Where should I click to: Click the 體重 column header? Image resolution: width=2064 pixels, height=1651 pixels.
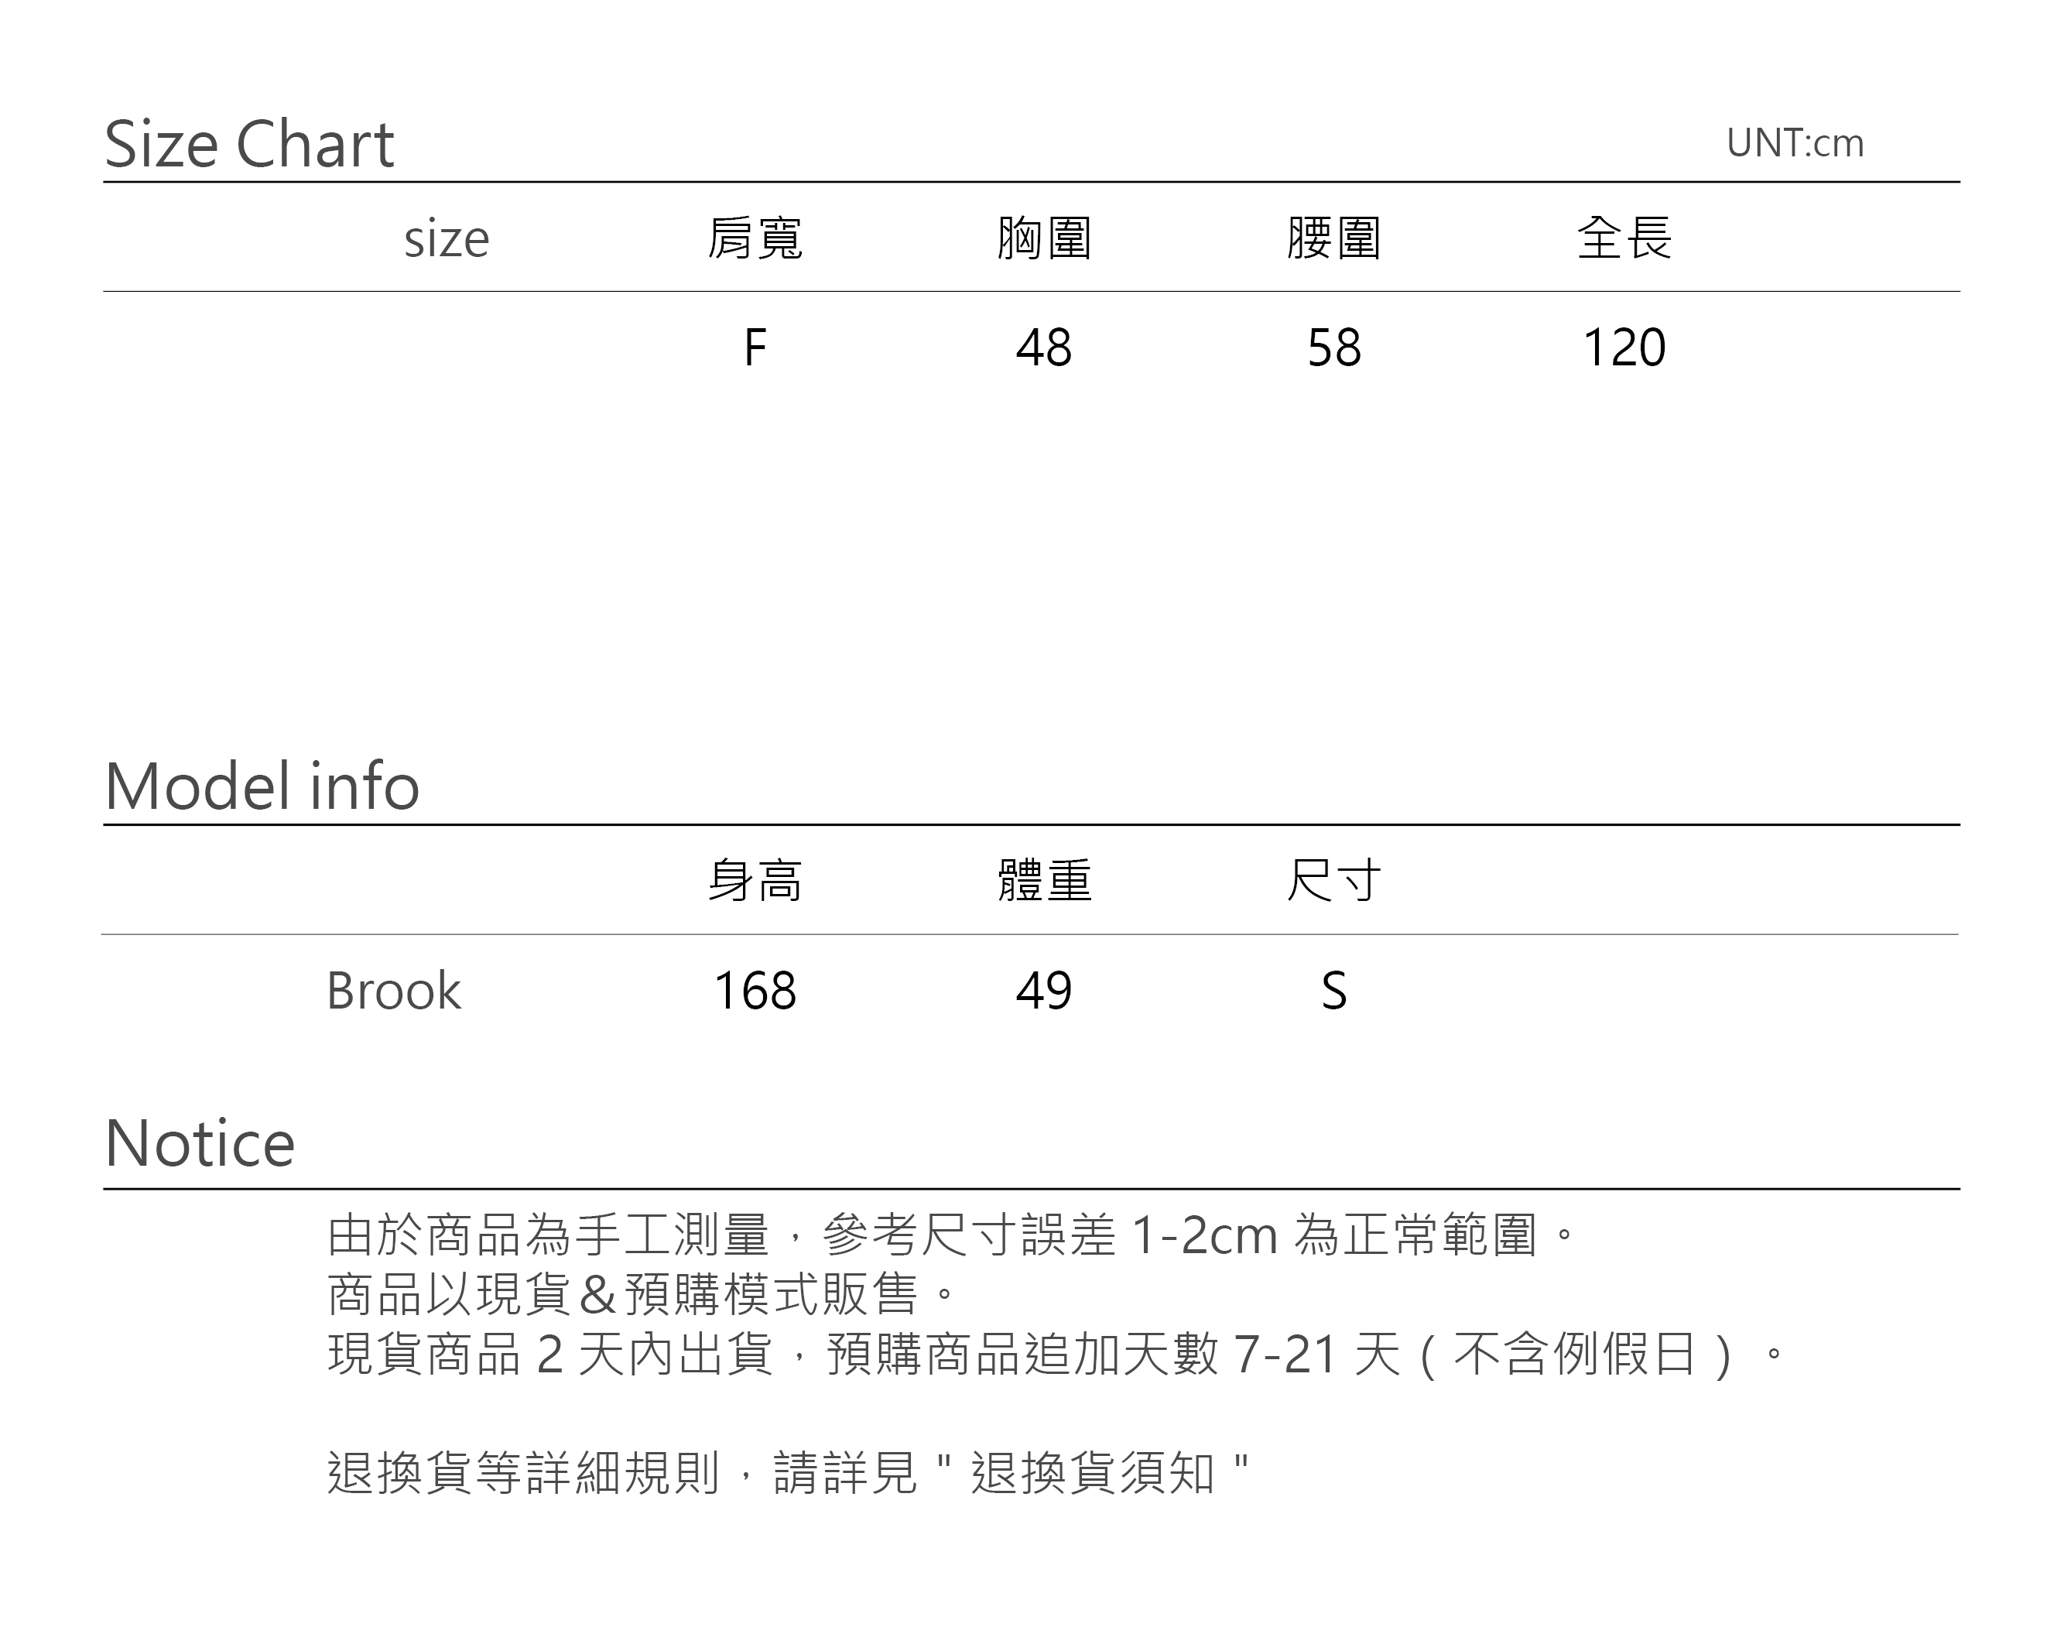1043,881
